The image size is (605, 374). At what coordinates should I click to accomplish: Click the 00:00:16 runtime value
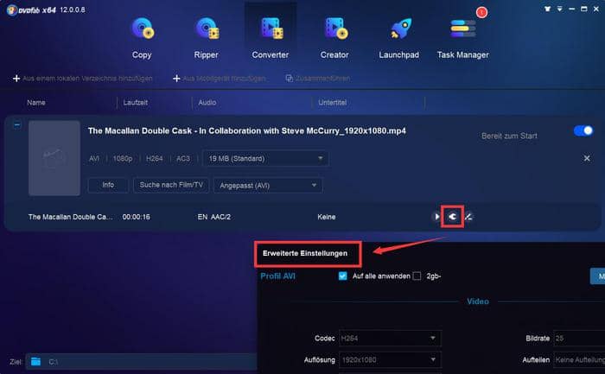click(x=137, y=217)
